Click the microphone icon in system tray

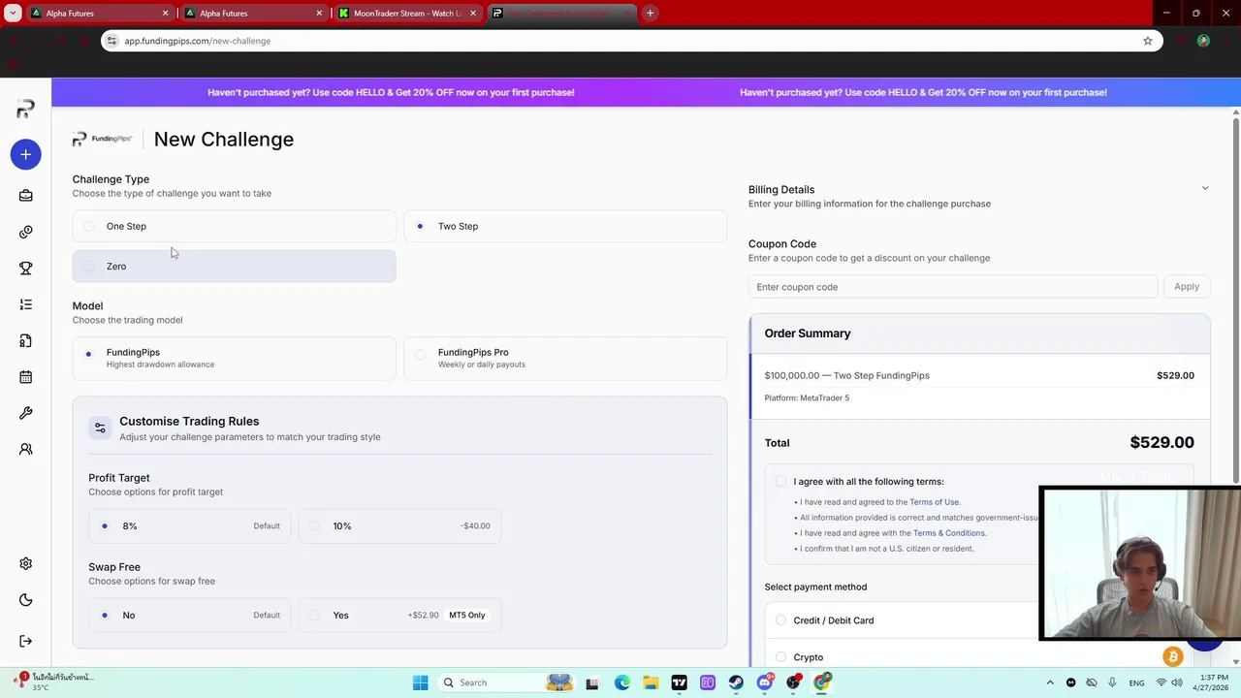pos(1113,682)
